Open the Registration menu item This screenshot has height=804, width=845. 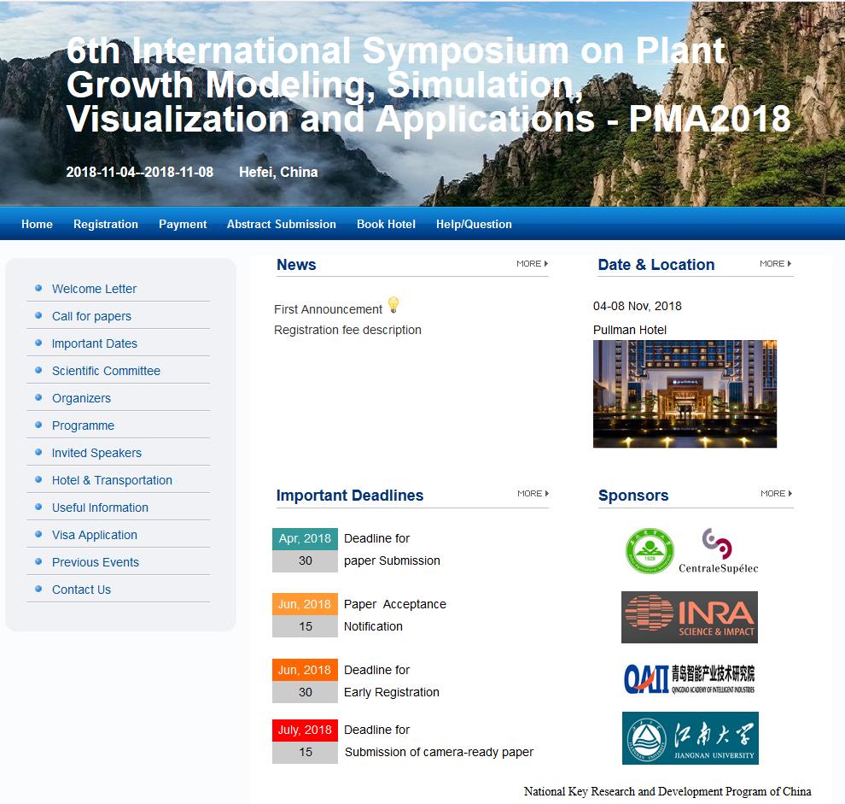106,225
